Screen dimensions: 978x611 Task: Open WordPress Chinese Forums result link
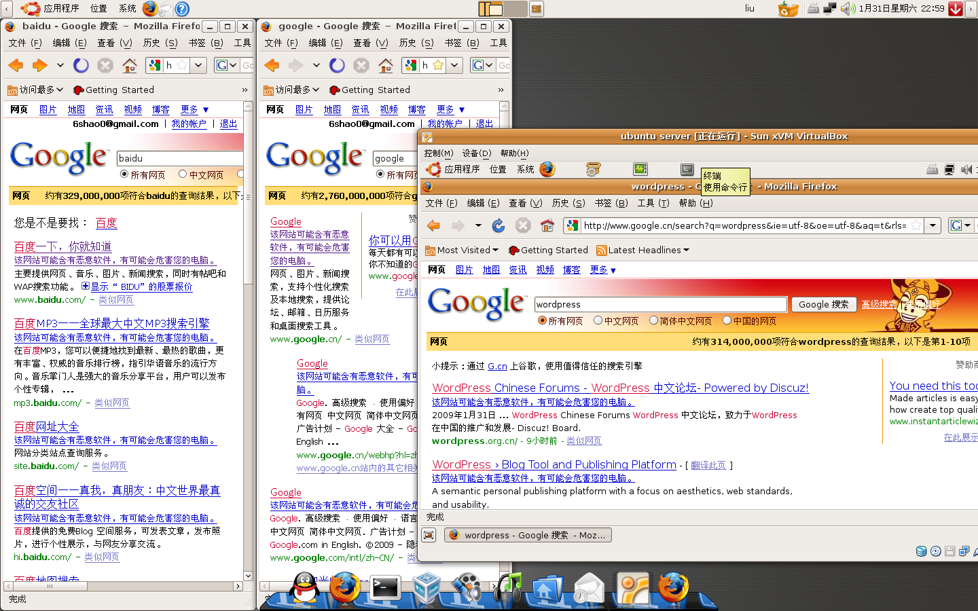(x=620, y=388)
